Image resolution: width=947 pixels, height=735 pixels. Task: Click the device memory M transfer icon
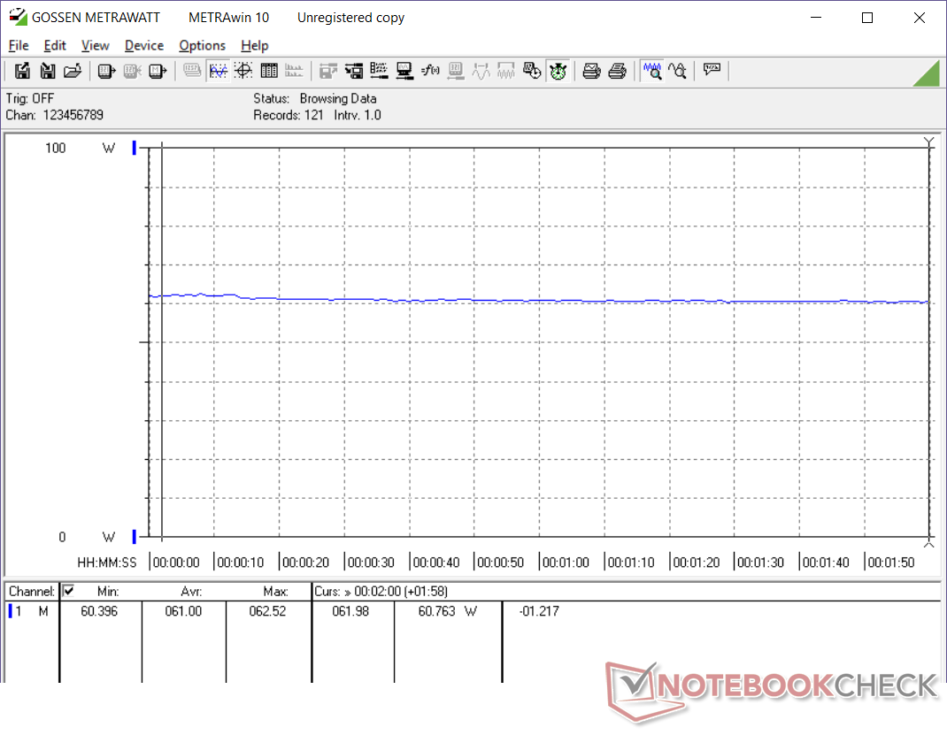158,72
